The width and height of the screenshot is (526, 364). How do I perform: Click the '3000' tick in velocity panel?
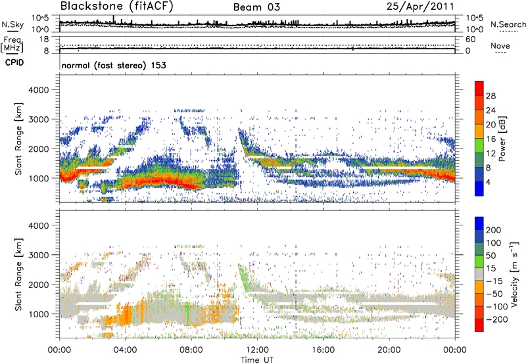click(39, 255)
